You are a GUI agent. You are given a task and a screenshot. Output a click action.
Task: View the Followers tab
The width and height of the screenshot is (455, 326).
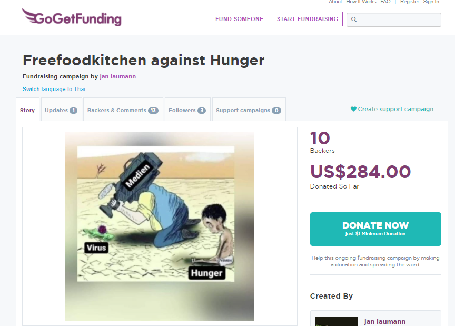[187, 110]
